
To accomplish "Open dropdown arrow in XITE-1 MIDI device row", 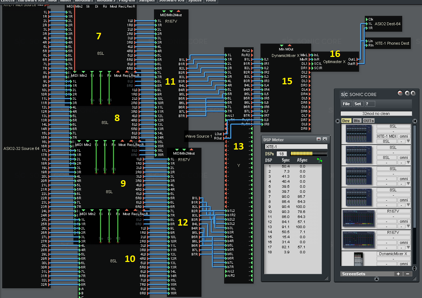I will coord(408,141).
